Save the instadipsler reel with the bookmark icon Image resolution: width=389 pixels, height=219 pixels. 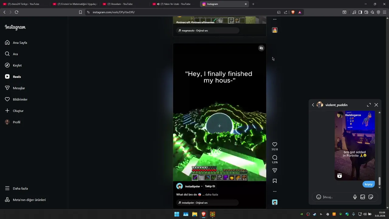pyautogui.click(x=275, y=181)
